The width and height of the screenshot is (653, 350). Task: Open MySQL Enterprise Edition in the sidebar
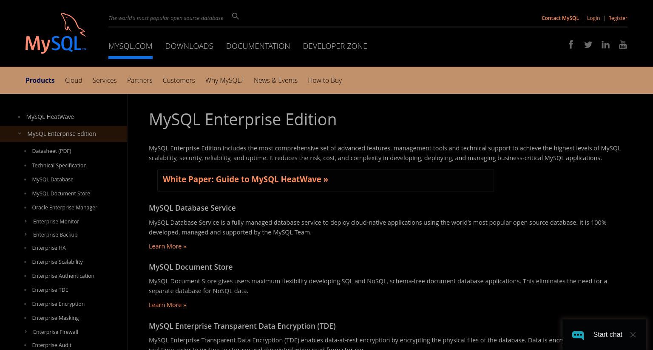(61, 134)
